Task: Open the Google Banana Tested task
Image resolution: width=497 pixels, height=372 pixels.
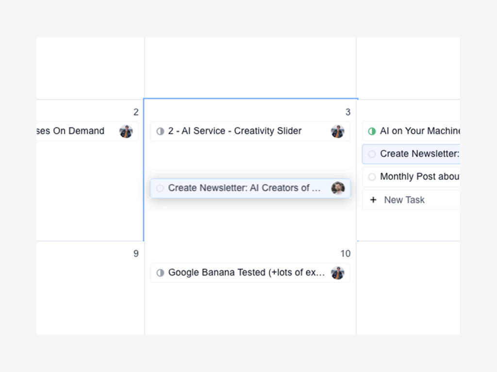Action: click(247, 273)
